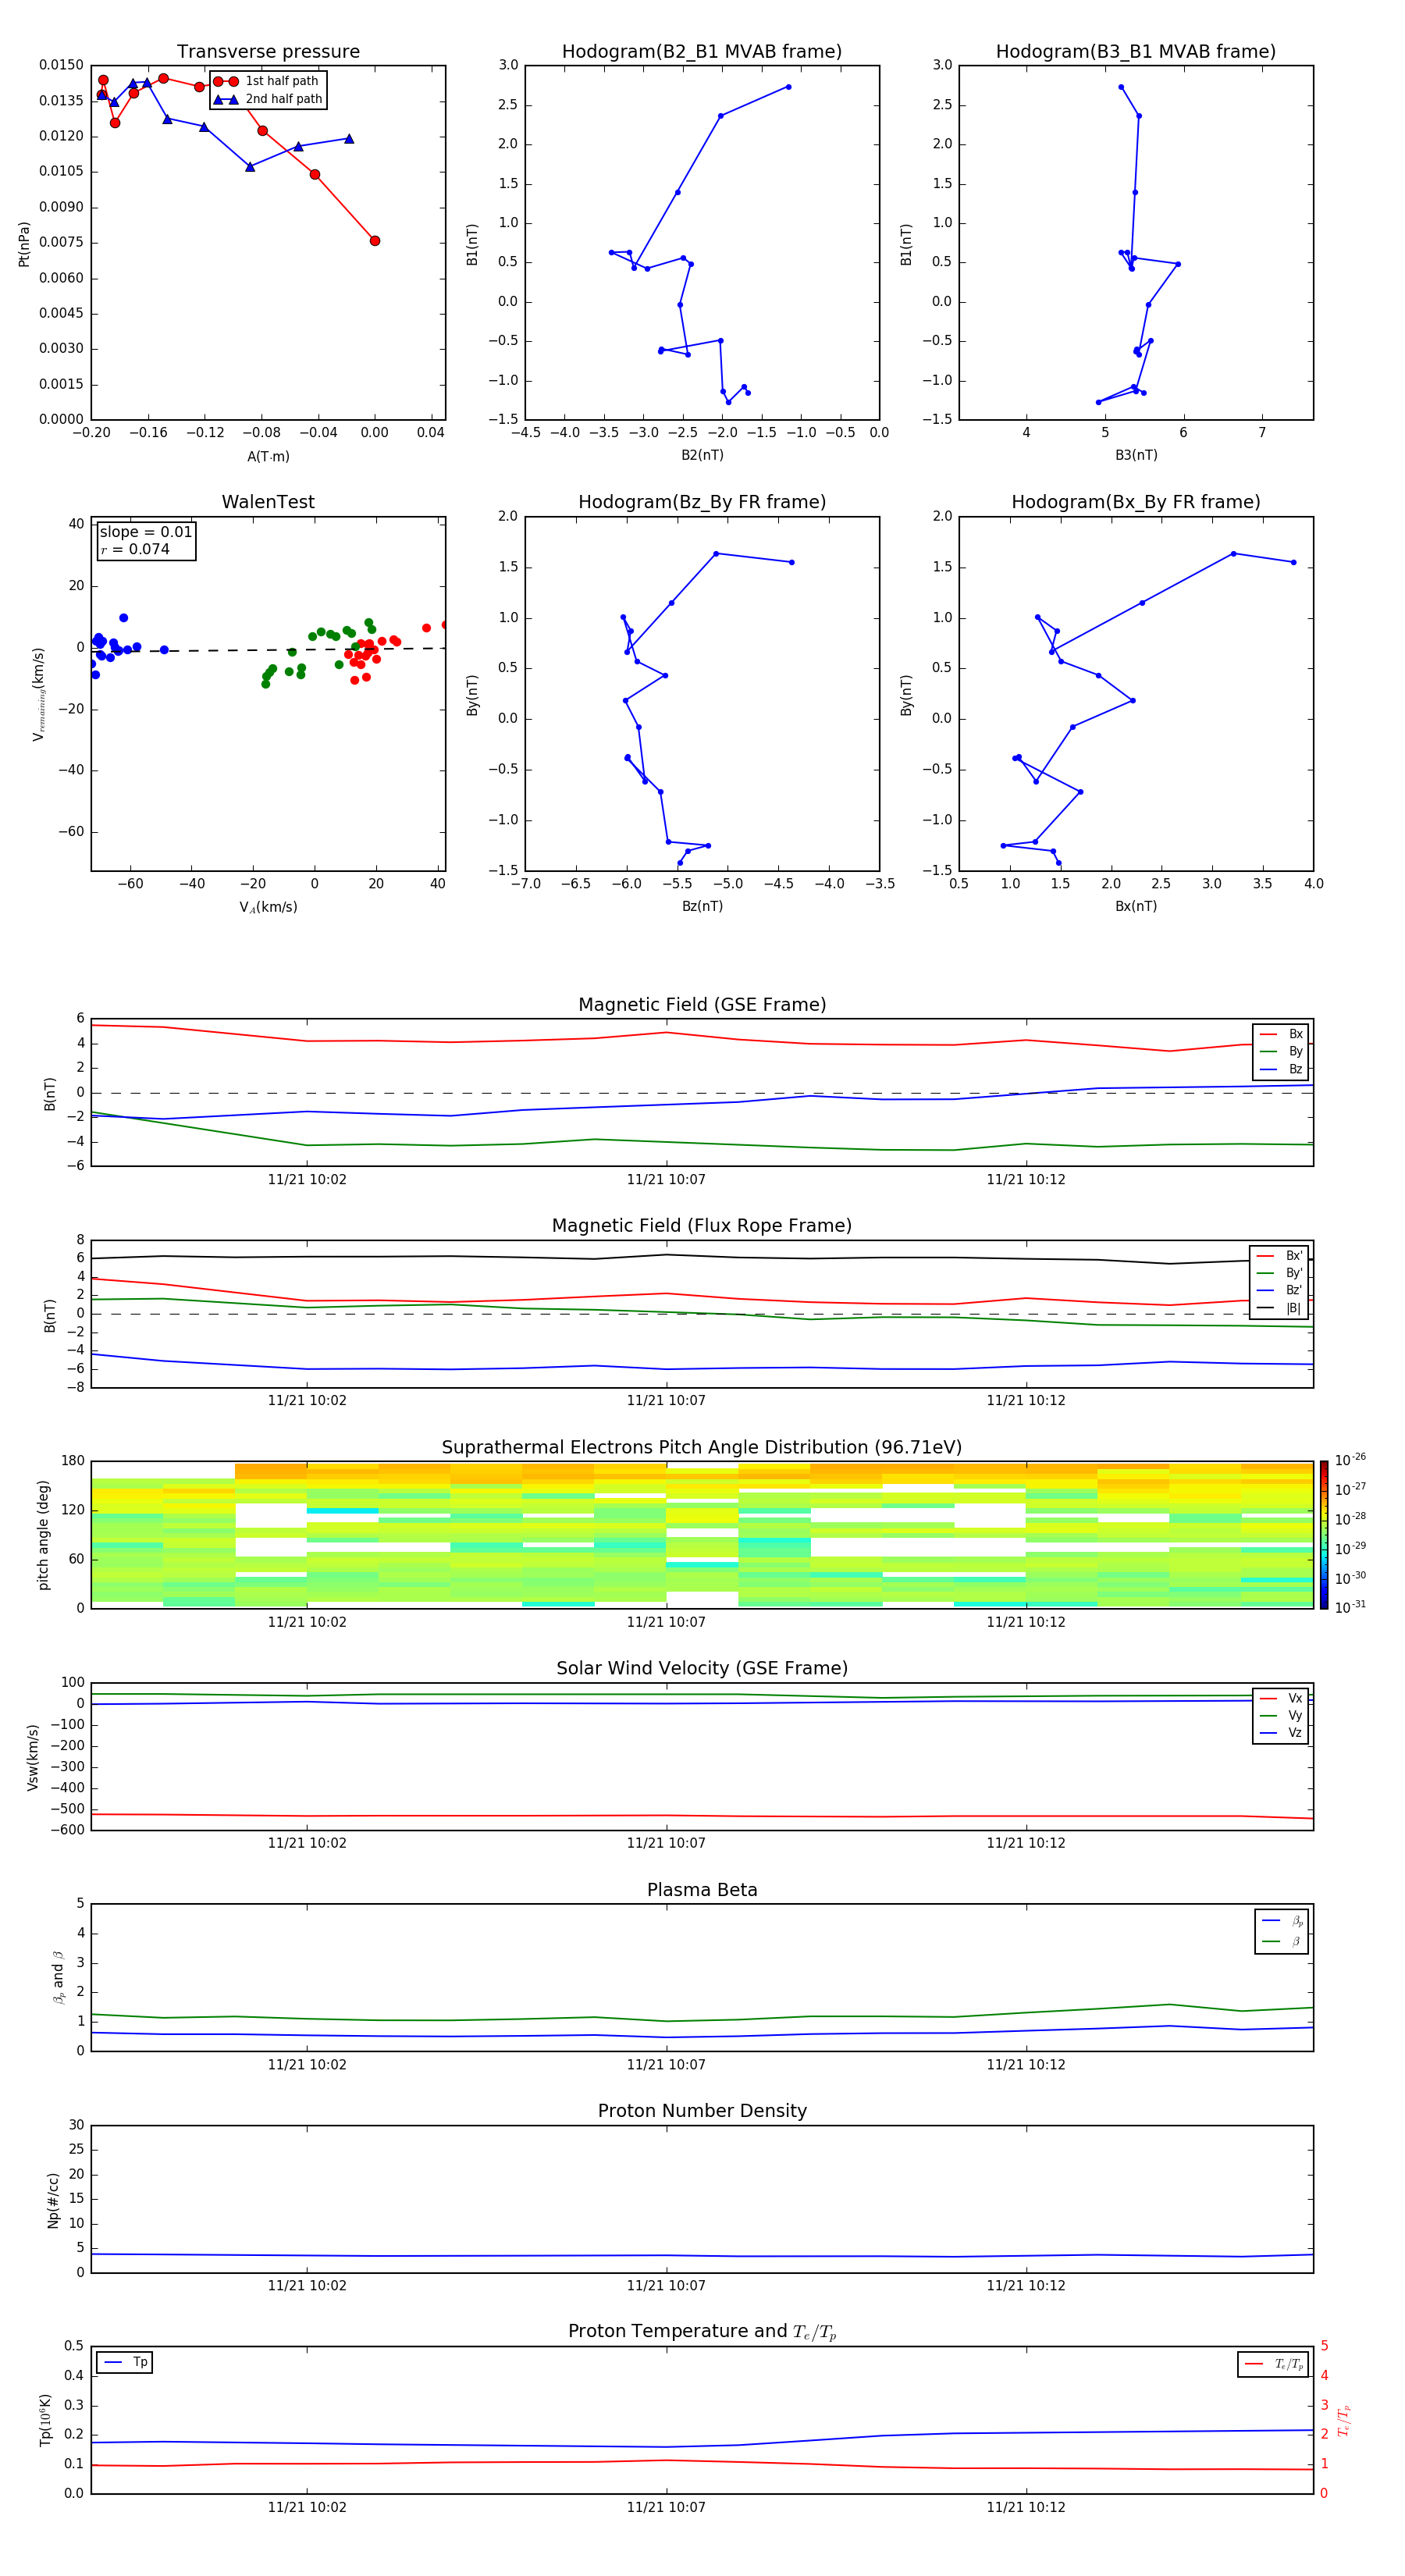
Task: Click the Tp legend box
Action: 125,2362
